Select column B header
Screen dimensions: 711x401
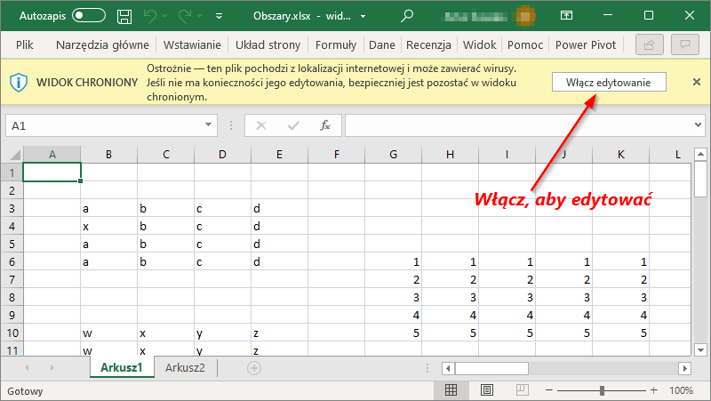point(108,155)
